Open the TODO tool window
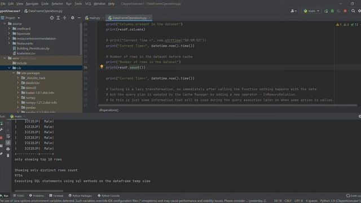Screen dimensions: 361x203 [19, 196]
